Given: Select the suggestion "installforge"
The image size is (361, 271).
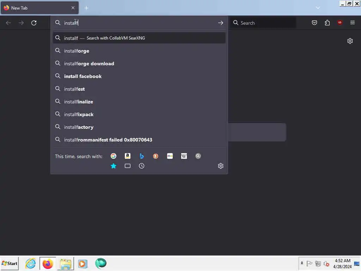Looking at the screenshot, I should [139, 51].
